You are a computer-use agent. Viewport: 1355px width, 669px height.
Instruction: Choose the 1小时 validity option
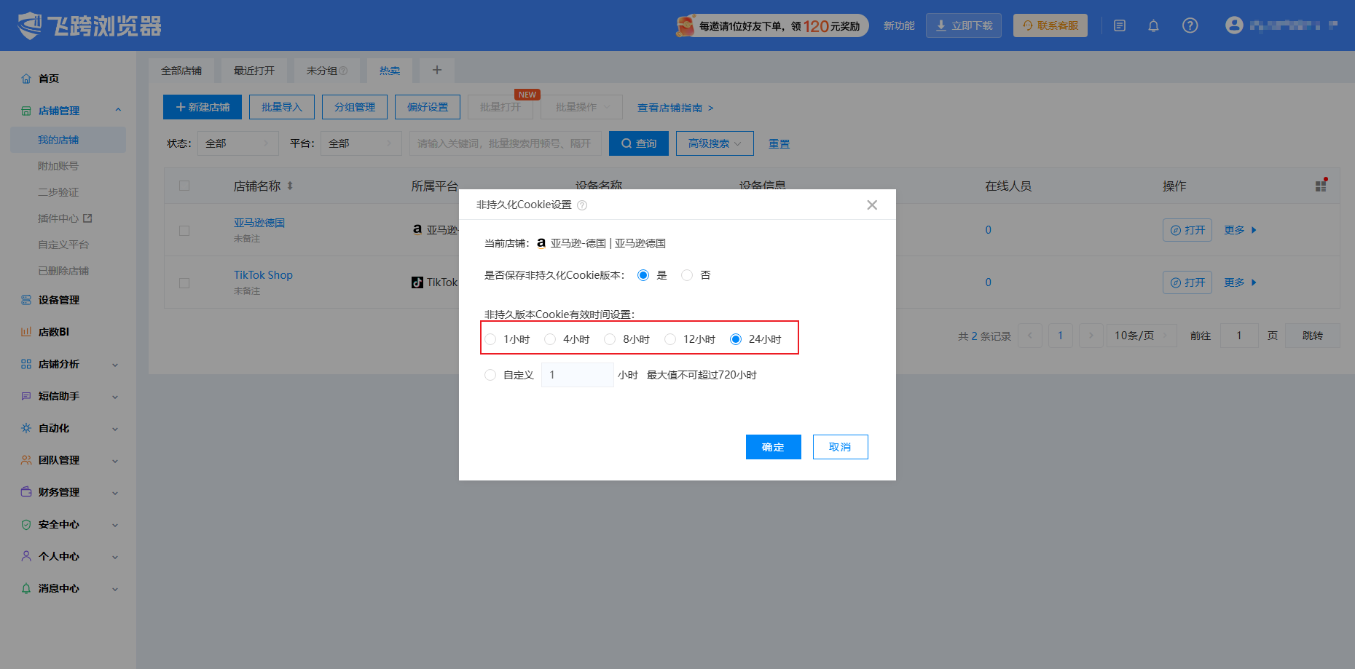[490, 339]
